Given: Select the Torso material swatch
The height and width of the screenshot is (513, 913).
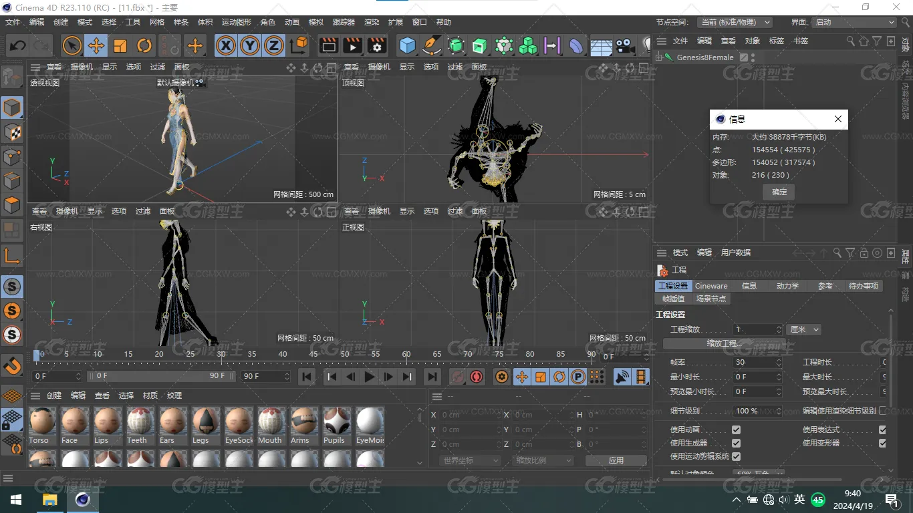Looking at the screenshot, I should coord(41,425).
